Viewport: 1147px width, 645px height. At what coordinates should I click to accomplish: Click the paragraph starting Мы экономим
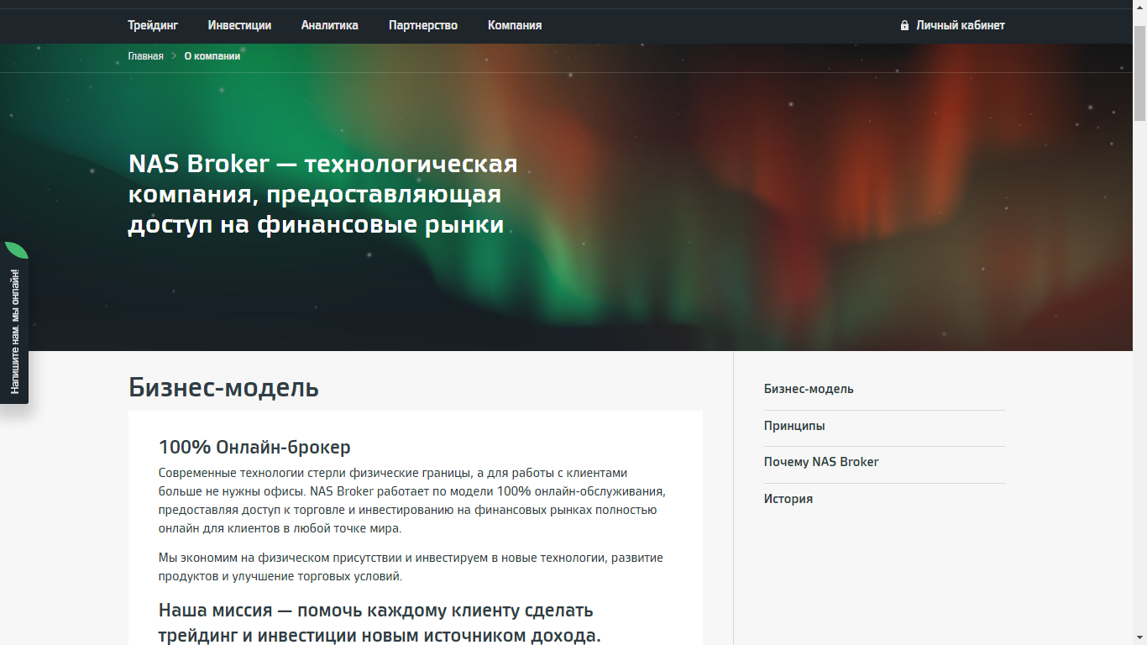pyautogui.click(x=411, y=567)
